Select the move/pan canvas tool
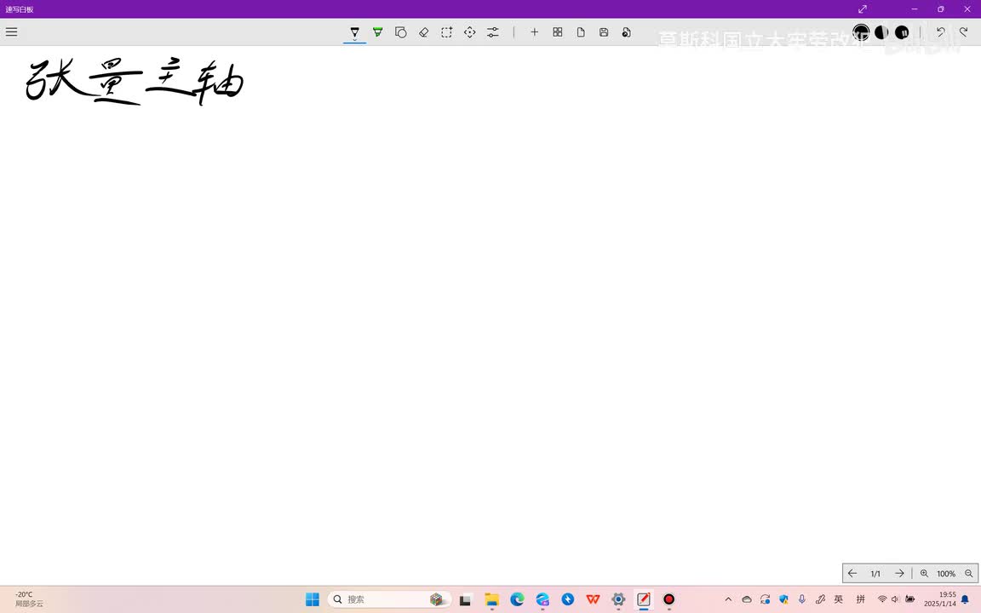This screenshot has width=981, height=613. tap(470, 32)
